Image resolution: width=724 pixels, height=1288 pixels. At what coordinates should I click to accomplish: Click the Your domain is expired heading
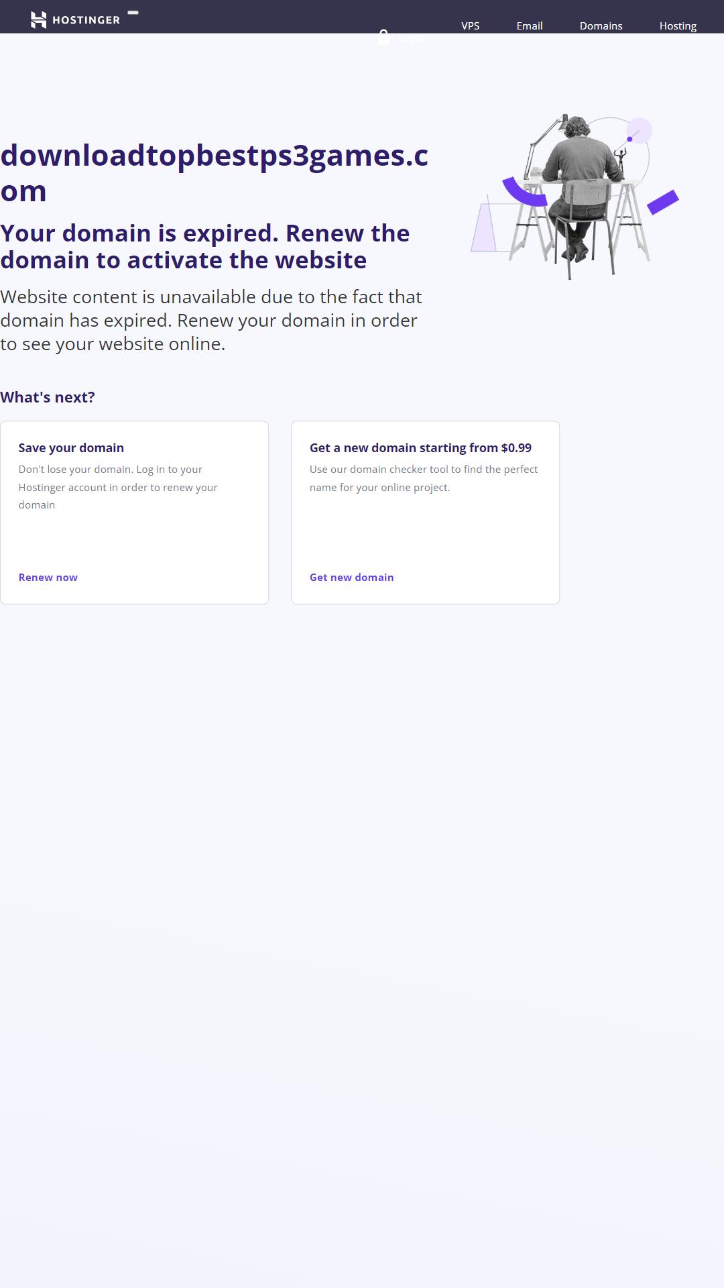pos(204,246)
